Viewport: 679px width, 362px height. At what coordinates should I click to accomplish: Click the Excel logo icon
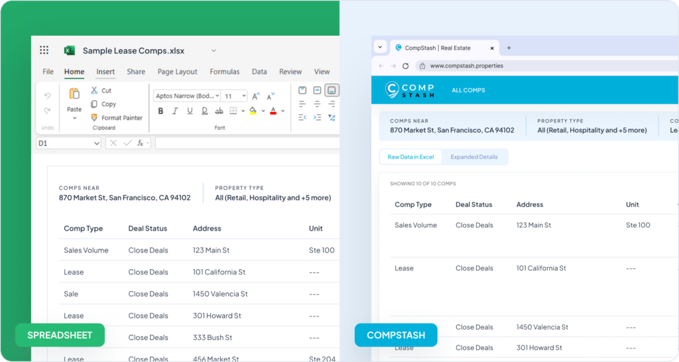[x=69, y=50]
